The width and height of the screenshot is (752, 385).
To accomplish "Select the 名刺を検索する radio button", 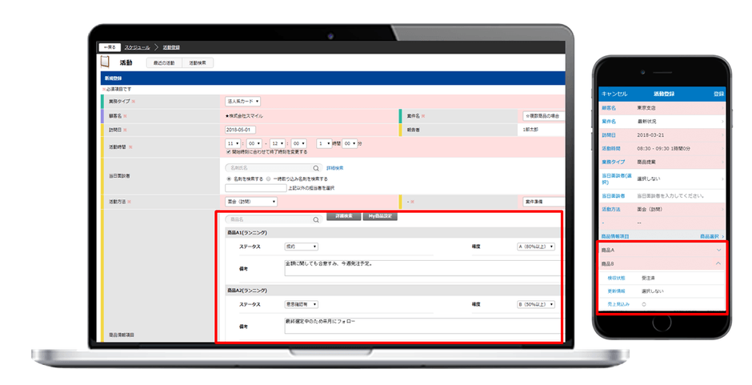I will 229,178.
